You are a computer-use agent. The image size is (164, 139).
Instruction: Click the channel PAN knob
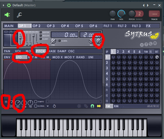[112, 14]
